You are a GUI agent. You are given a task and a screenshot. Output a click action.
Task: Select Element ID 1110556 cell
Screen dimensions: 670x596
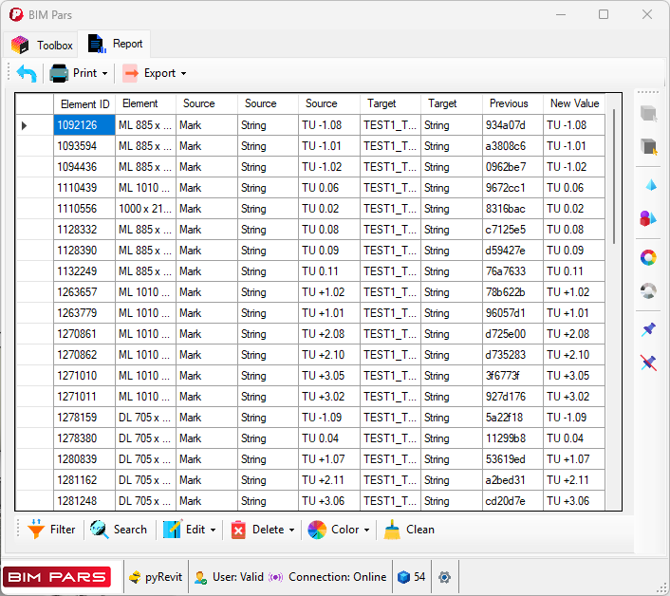click(x=84, y=209)
